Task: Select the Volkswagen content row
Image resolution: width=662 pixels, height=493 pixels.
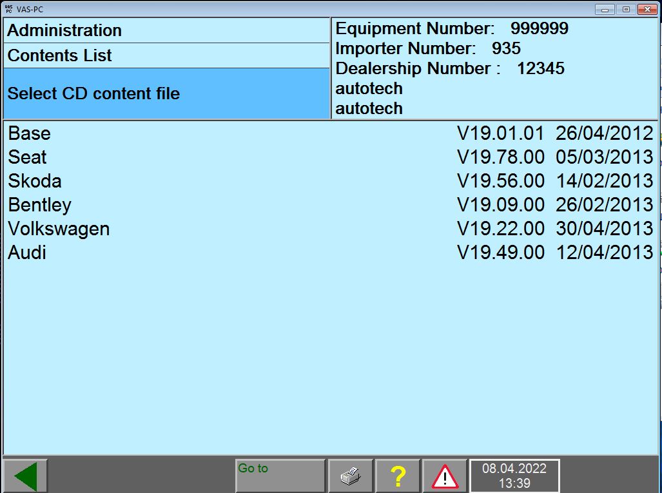Action: (331, 229)
